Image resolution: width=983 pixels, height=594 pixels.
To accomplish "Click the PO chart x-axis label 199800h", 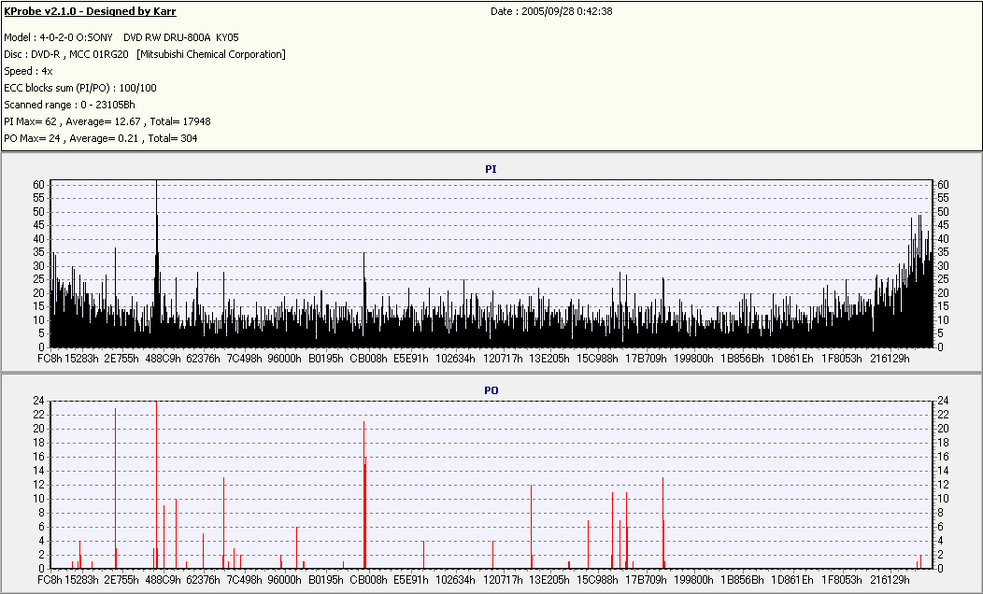I will pos(693,580).
